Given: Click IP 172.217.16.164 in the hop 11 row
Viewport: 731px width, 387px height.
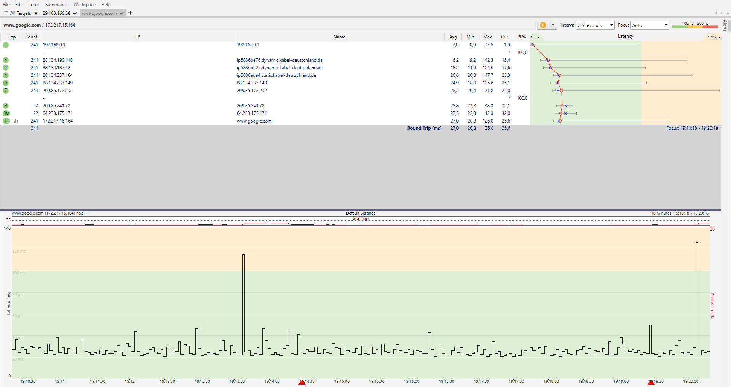Looking at the screenshot, I should click(x=57, y=121).
